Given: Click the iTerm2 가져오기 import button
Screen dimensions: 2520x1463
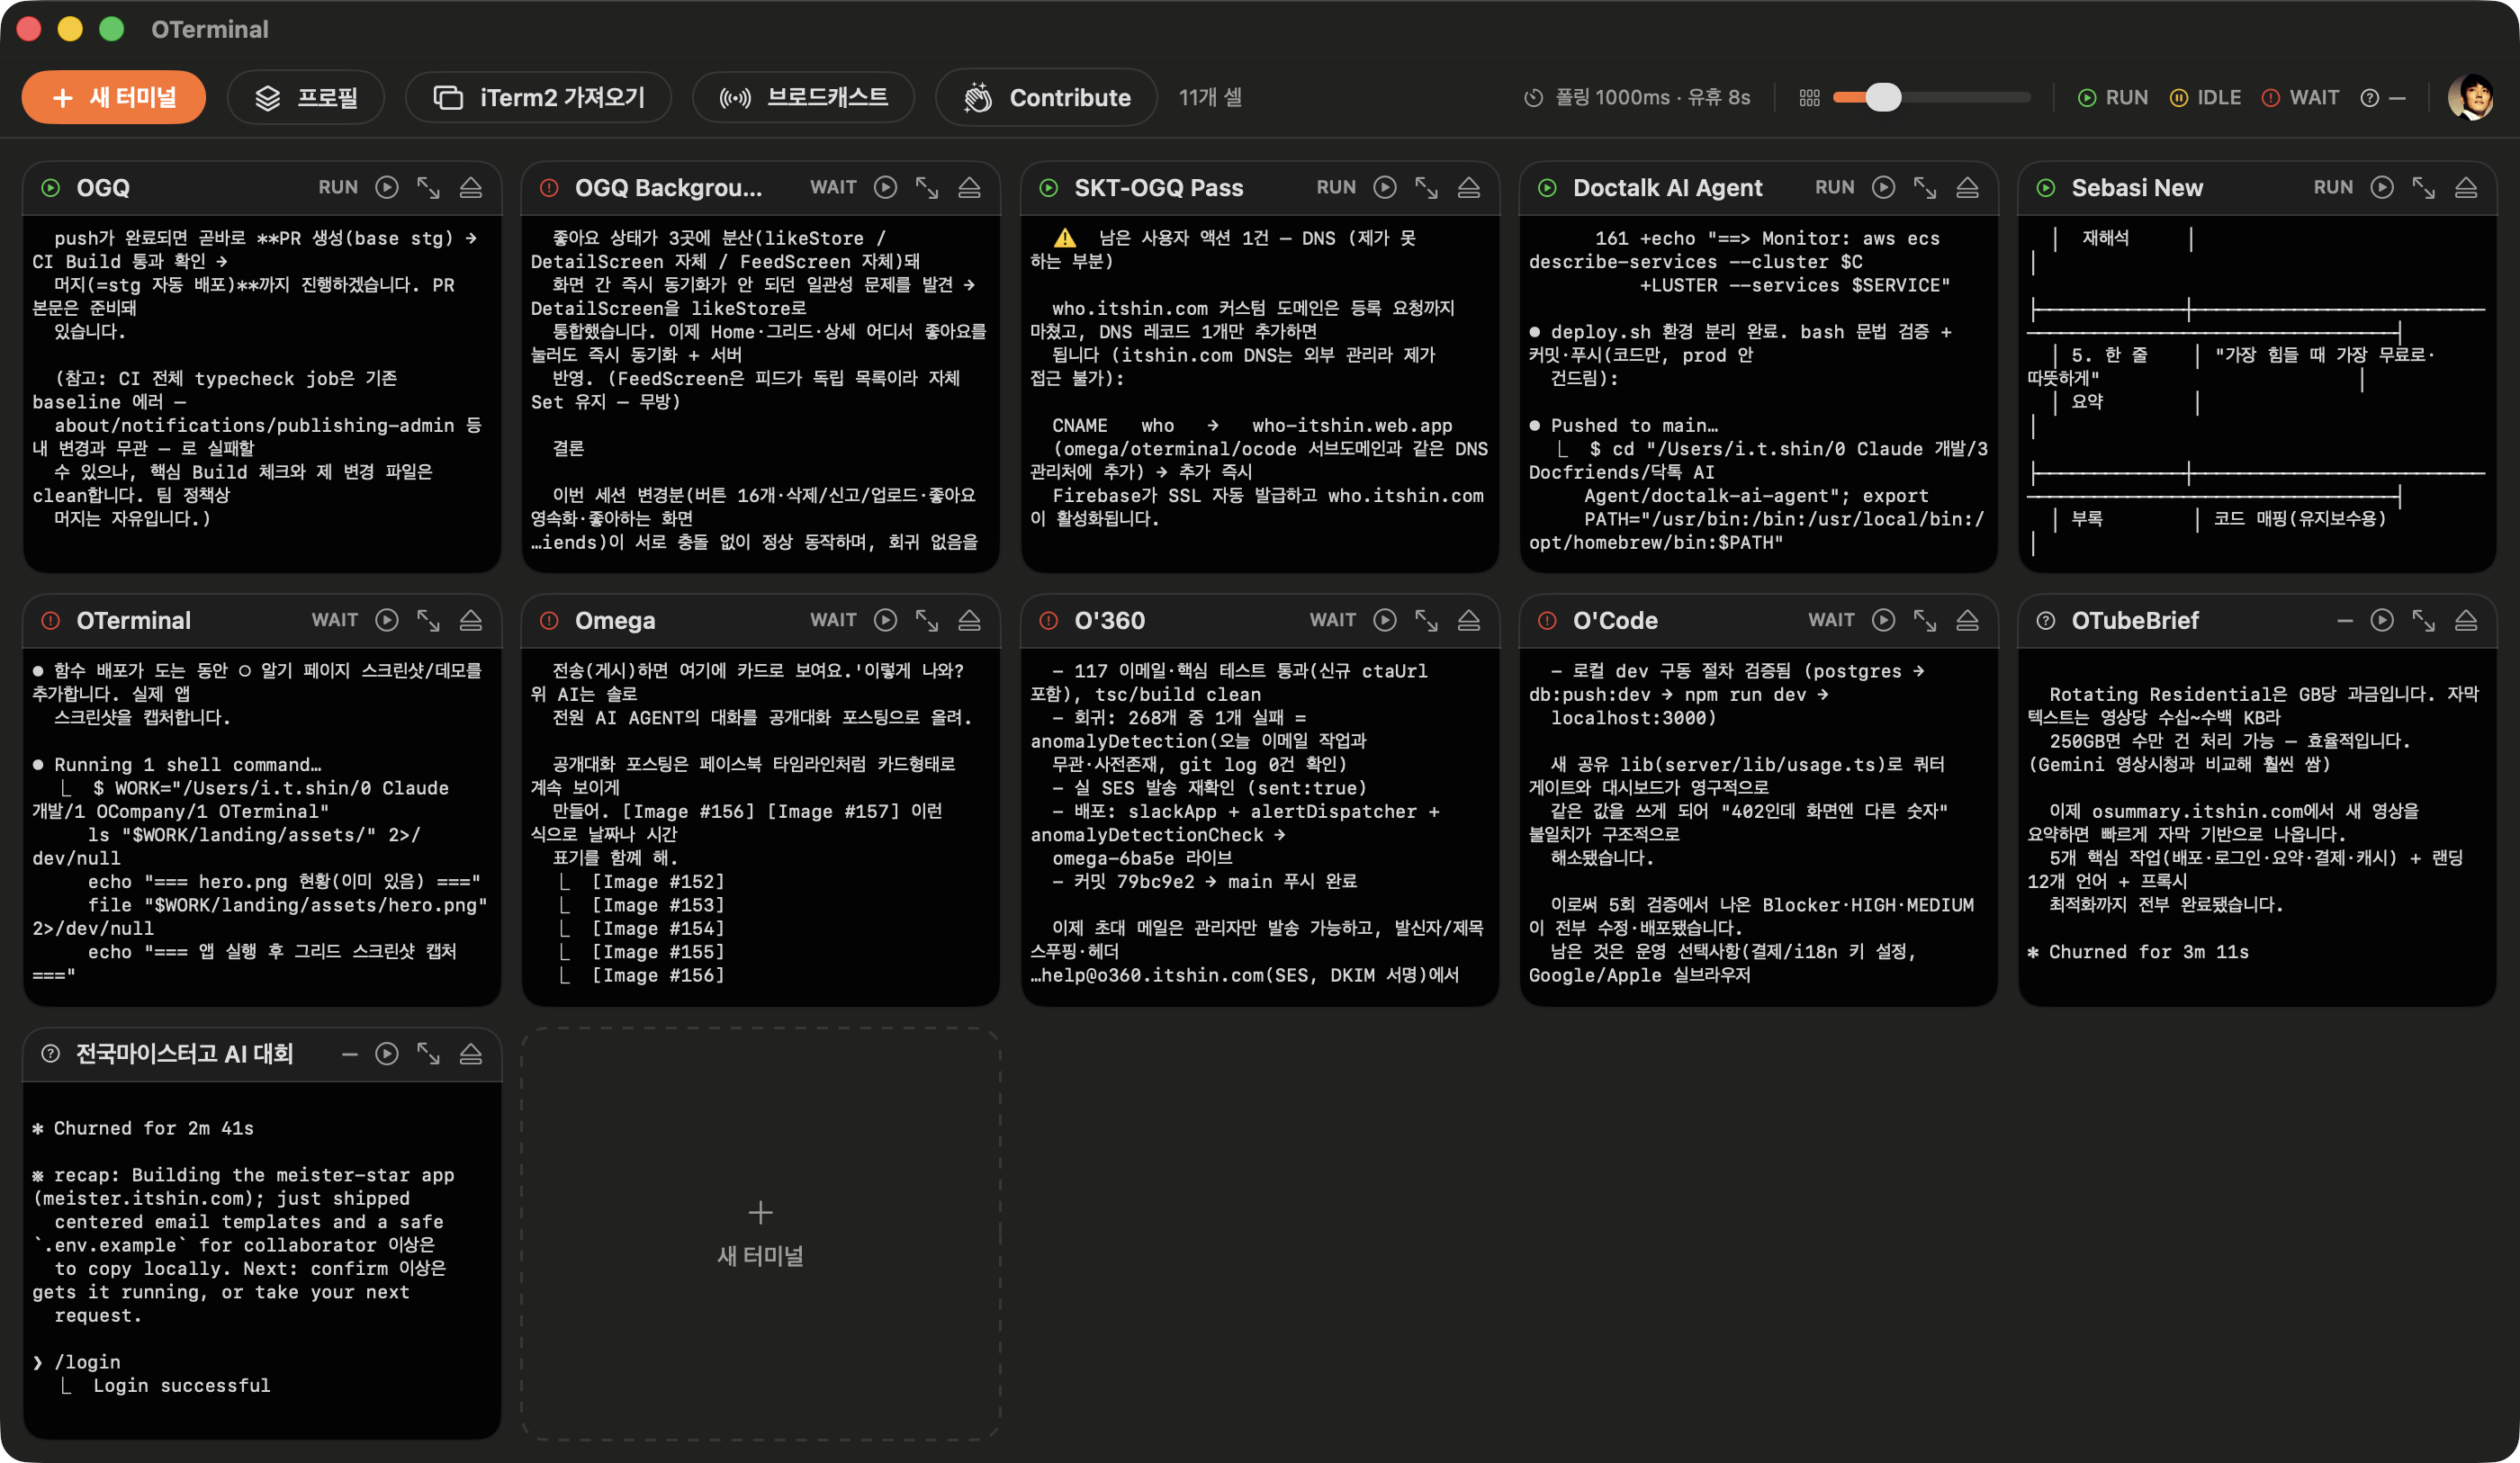Looking at the screenshot, I should pos(538,97).
